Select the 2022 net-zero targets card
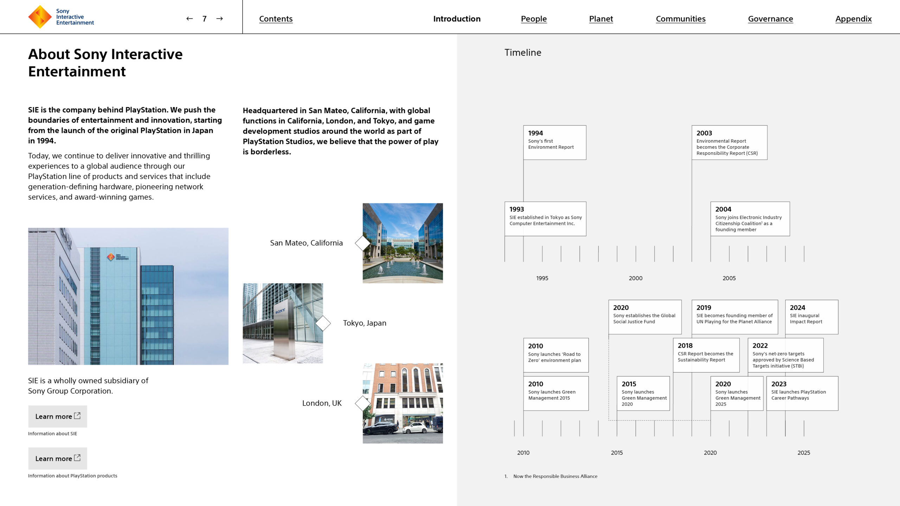 [785, 355]
